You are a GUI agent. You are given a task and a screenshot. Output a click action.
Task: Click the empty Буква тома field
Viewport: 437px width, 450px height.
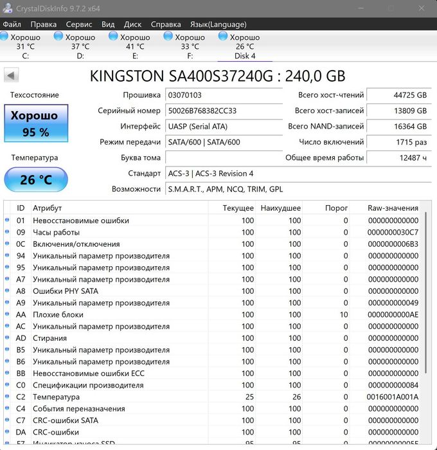coord(224,157)
